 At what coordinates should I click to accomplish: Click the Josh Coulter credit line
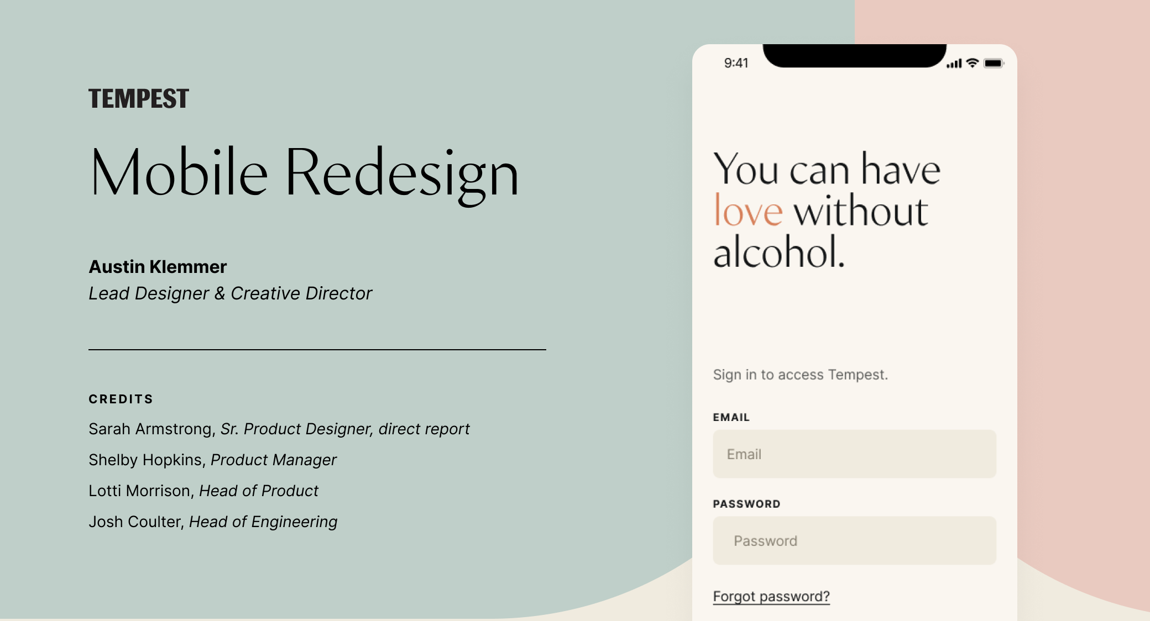(x=213, y=522)
